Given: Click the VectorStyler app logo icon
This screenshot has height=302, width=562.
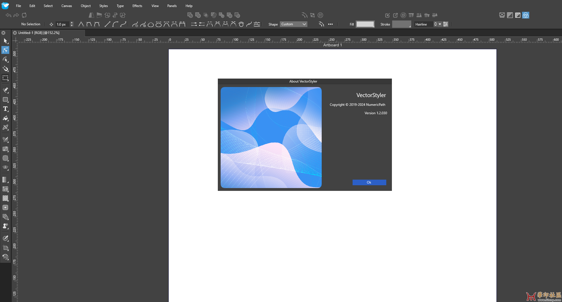Looking at the screenshot, I should click(5, 6).
